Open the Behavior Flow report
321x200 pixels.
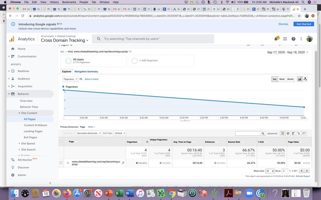tap(29, 107)
